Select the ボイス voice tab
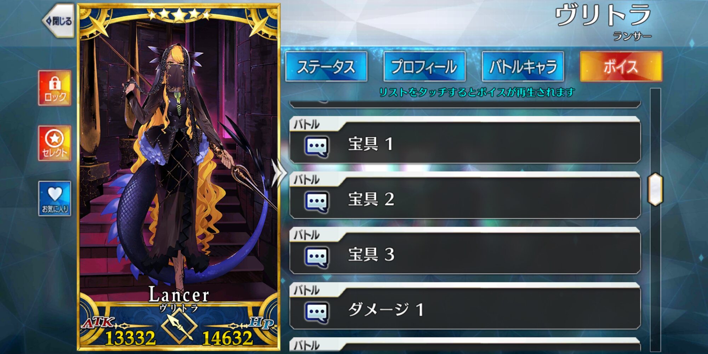This screenshot has width=708, height=354. pos(621,67)
